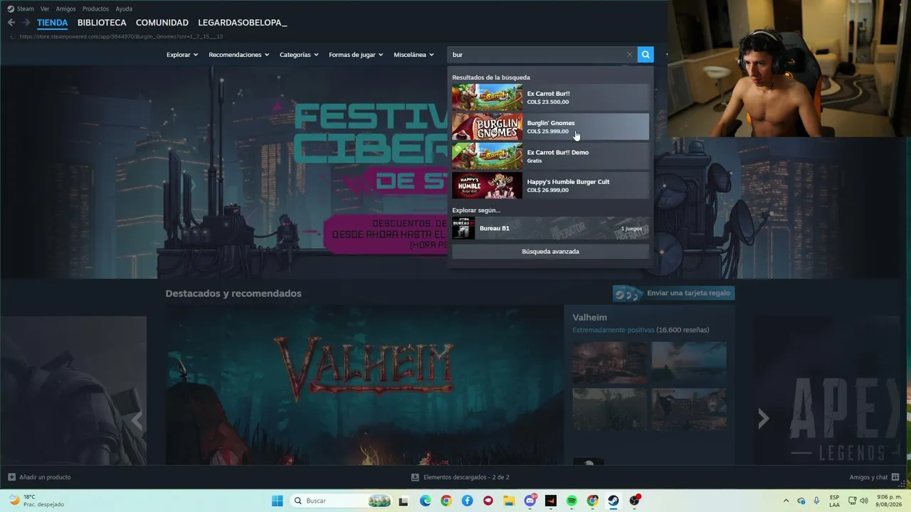
Task: Open Facebook from the taskbar
Action: click(467, 501)
